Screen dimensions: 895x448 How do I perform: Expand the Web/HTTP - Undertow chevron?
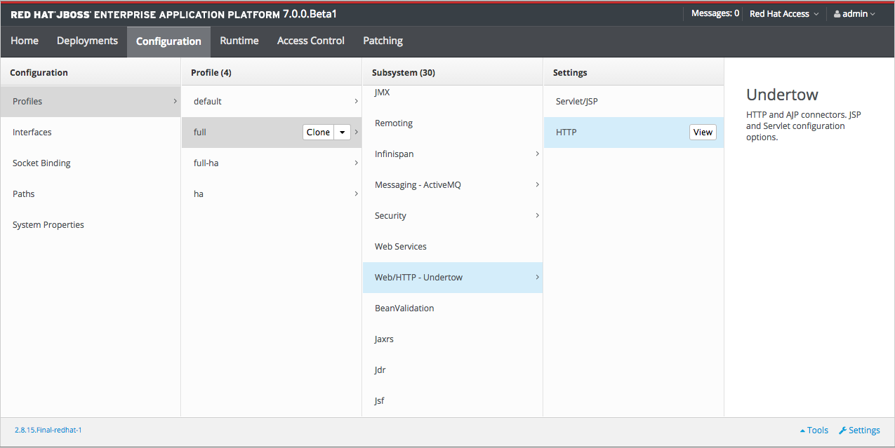537,277
